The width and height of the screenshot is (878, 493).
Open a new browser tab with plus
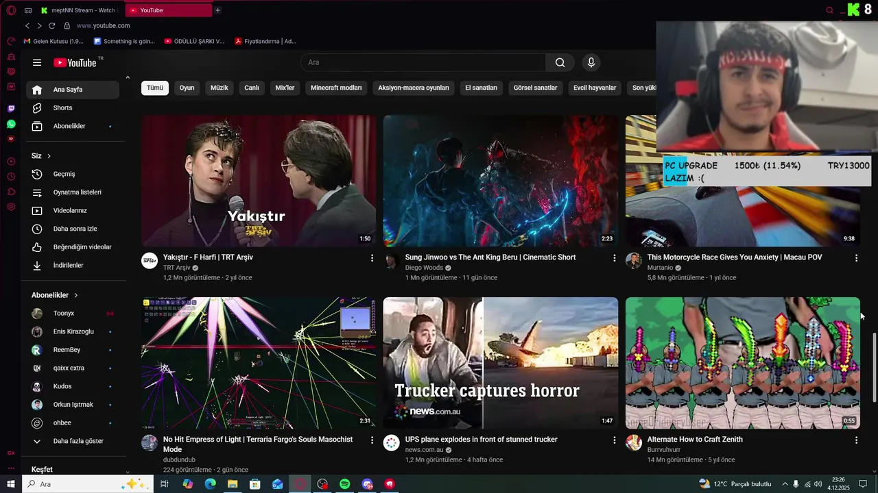pyautogui.click(x=217, y=10)
